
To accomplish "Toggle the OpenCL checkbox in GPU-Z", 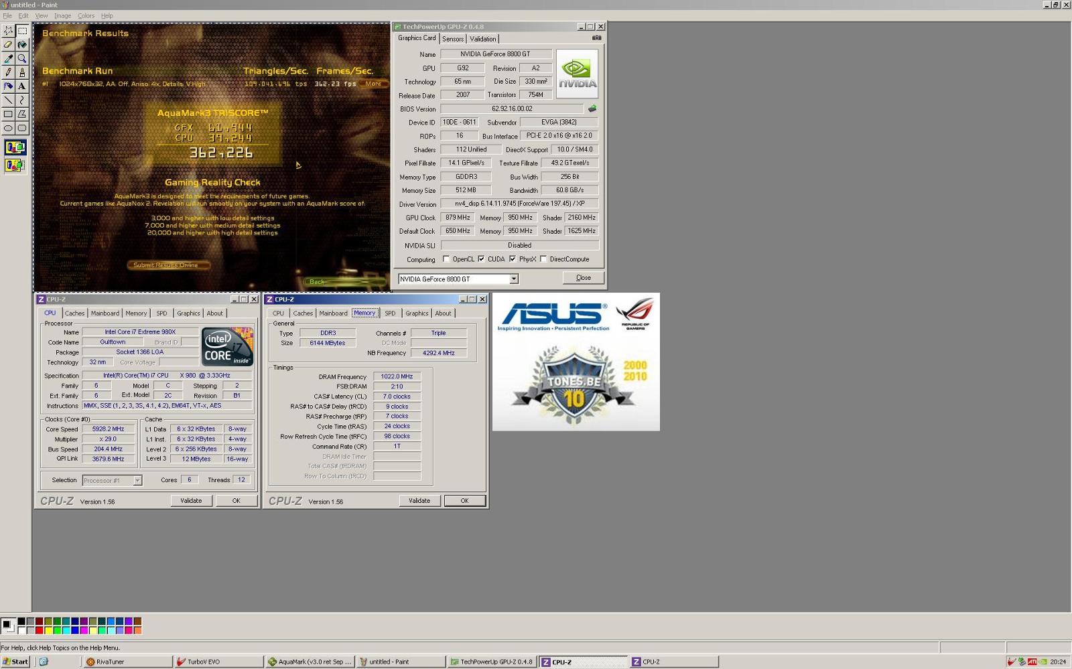I will point(446,259).
